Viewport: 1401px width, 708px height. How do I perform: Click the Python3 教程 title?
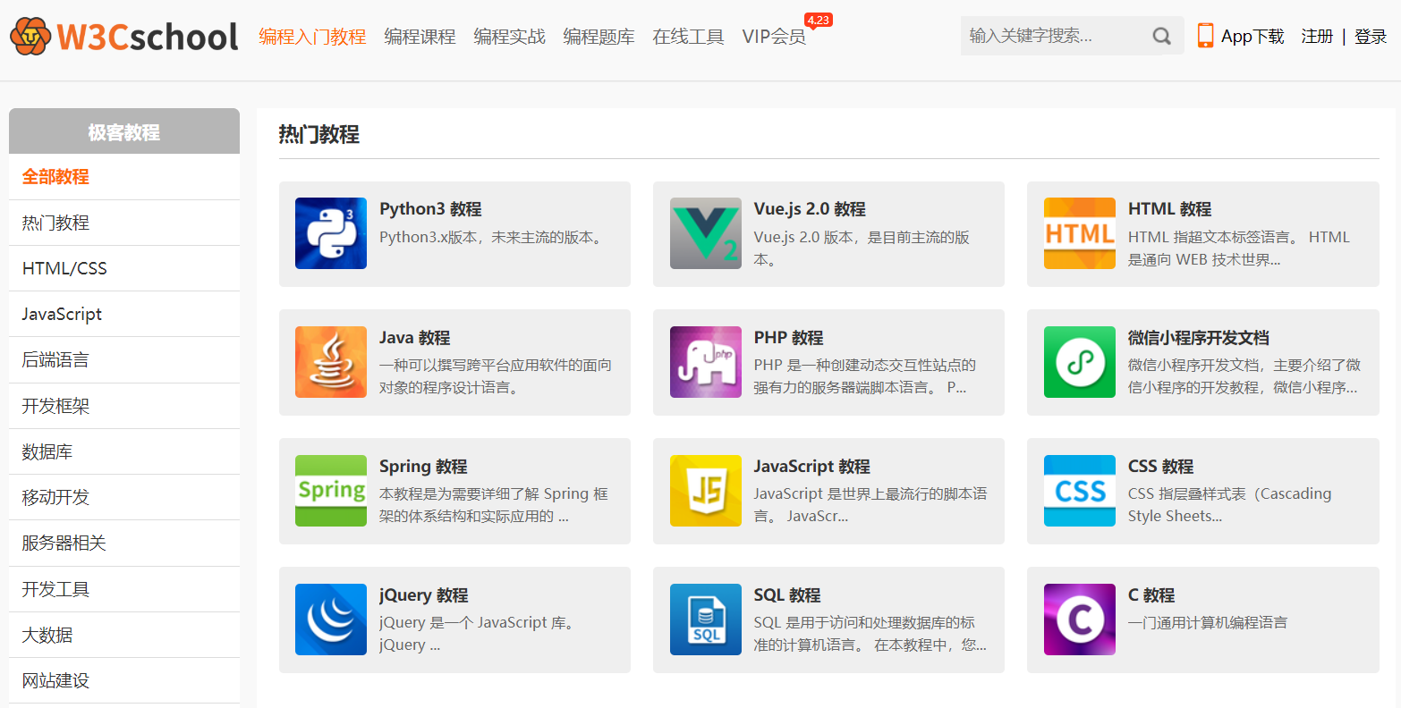click(430, 209)
